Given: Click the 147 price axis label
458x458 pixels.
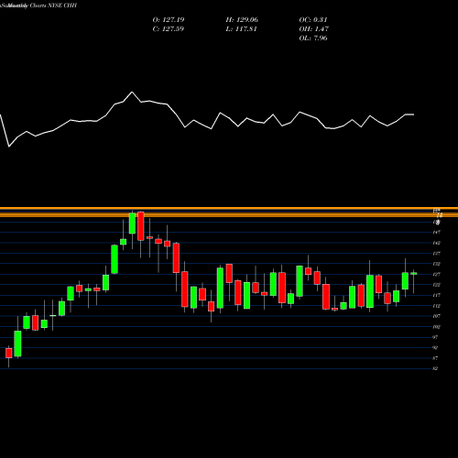Looking at the screenshot, I should click(x=436, y=233).
